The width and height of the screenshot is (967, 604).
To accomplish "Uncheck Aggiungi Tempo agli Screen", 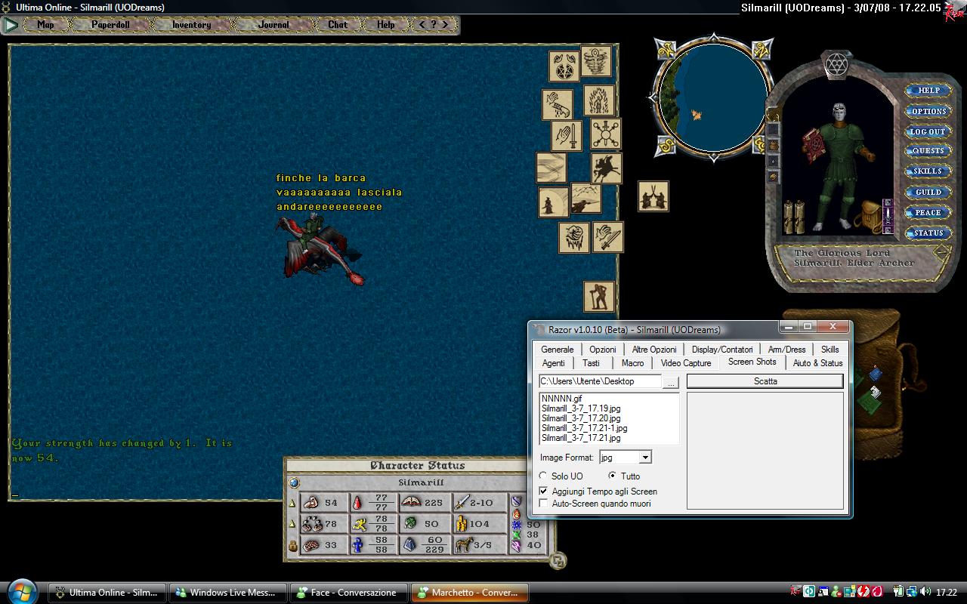I will pos(543,491).
